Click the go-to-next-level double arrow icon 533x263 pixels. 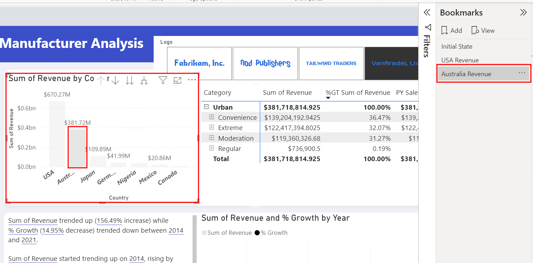[x=129, y=80]
